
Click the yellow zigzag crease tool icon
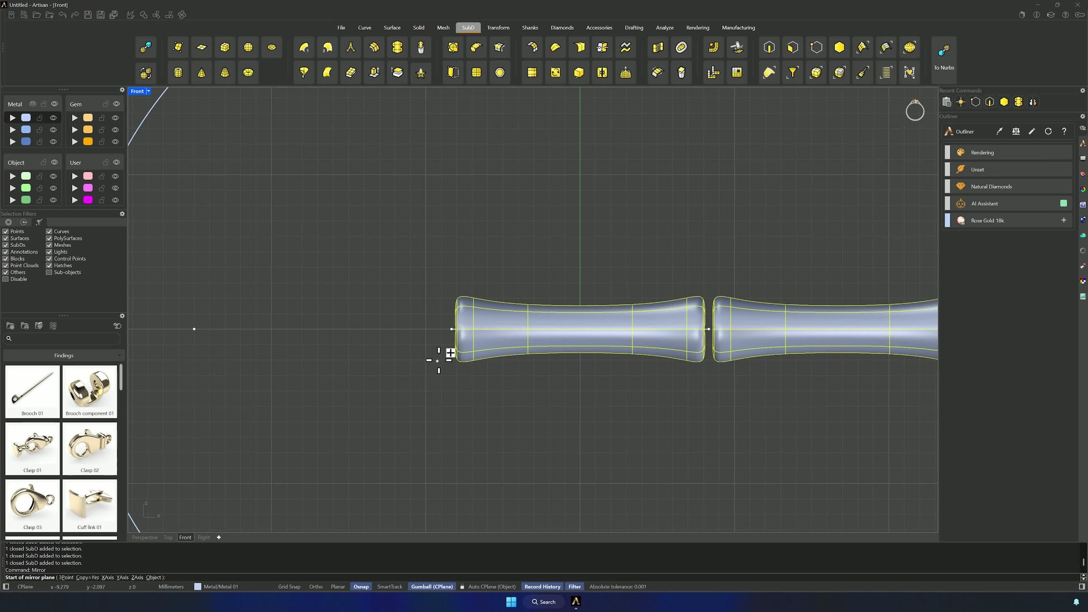coord(626,47)
